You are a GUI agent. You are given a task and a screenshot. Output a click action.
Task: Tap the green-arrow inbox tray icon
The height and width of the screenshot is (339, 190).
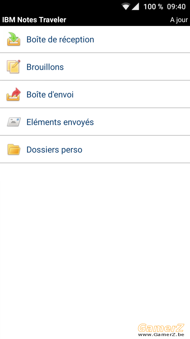[x=14, y=39]
